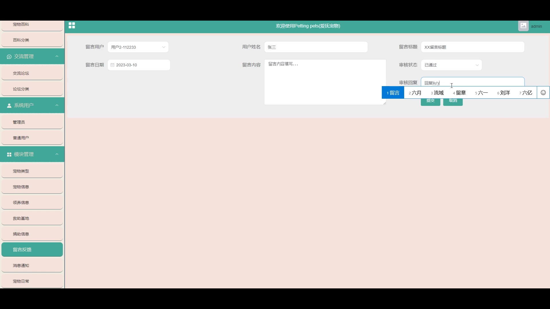Focus the 留言标题 input field
This screenshot has height=309, width=550.
tap(472, 47)
